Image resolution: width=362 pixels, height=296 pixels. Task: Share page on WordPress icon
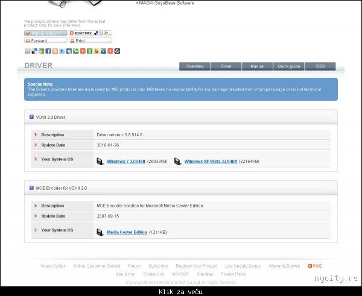(x=117, y=51)
